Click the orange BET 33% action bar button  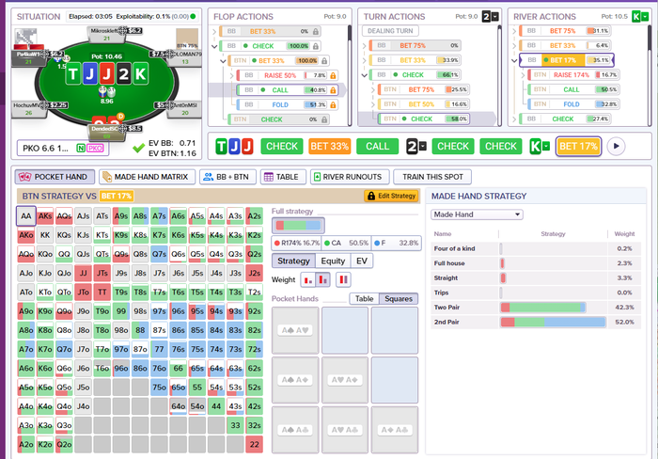coord(329,146)
